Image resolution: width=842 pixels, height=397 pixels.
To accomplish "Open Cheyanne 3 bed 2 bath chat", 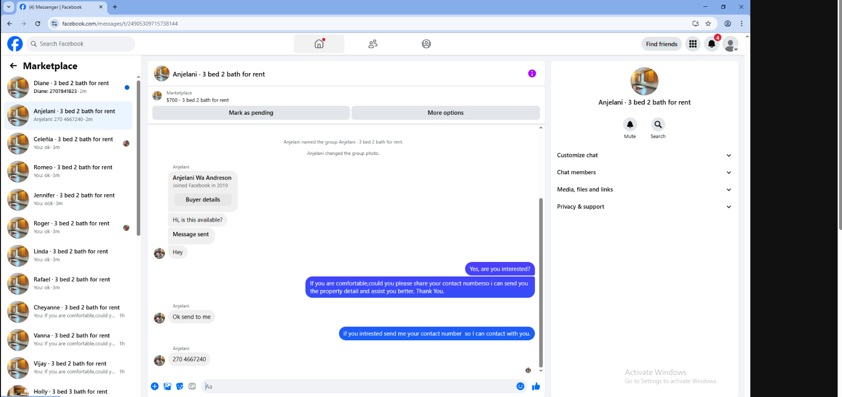I will pyautogui.click(x=68, y=312).
